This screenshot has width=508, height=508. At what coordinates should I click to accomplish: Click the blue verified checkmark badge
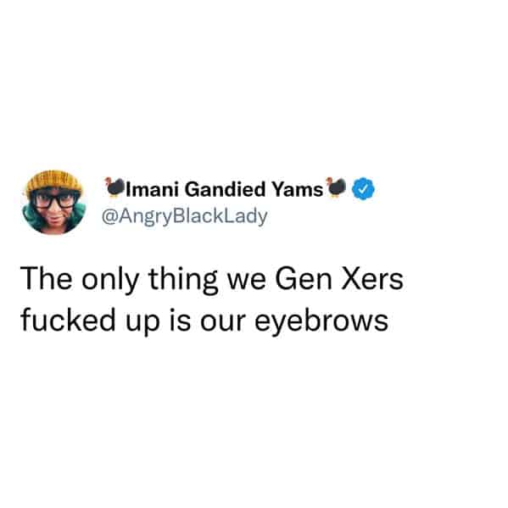coord(363,188)
